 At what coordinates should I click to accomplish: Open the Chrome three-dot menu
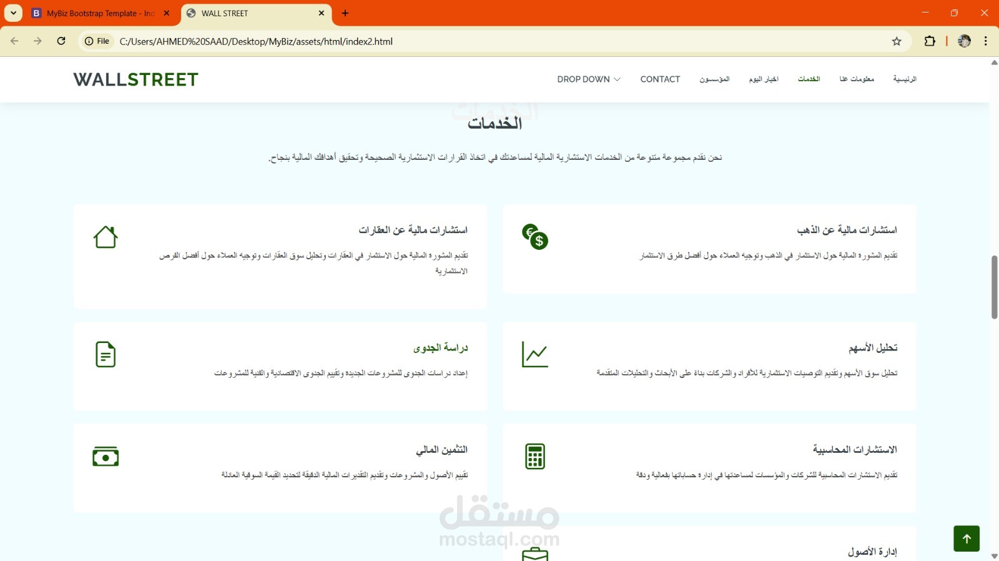pos(986,41)
